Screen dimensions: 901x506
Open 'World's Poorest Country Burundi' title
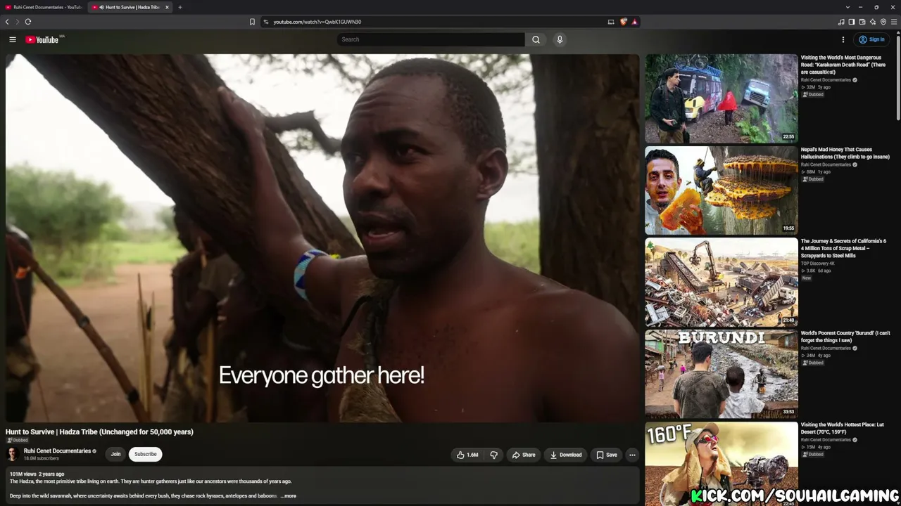[845, 337]
